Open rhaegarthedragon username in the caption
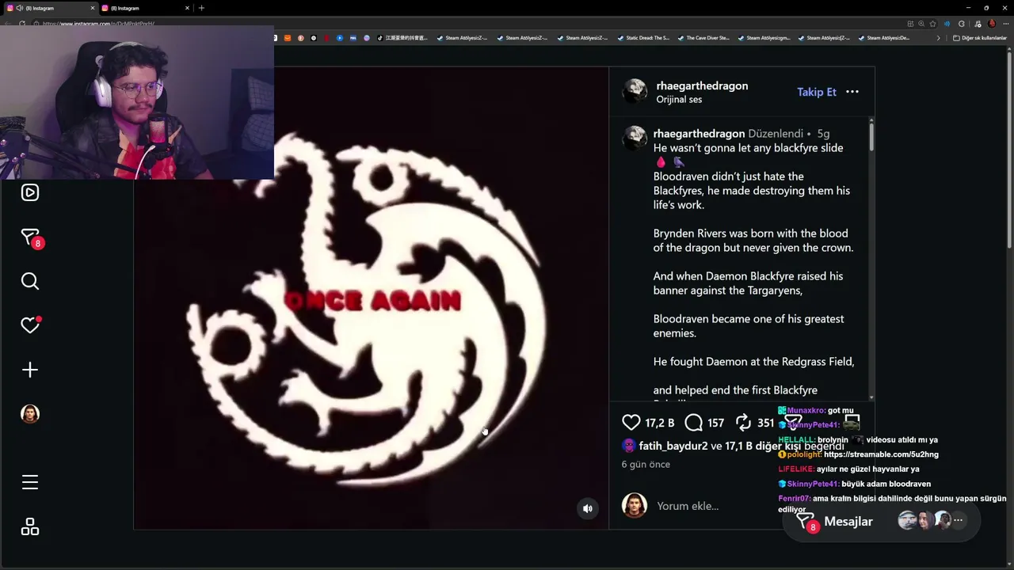1014x570 pixels. [x=699, y=134]
